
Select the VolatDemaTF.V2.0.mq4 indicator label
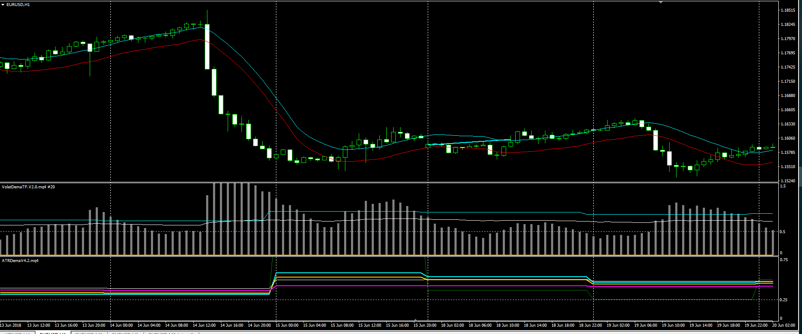click(28, 187)
